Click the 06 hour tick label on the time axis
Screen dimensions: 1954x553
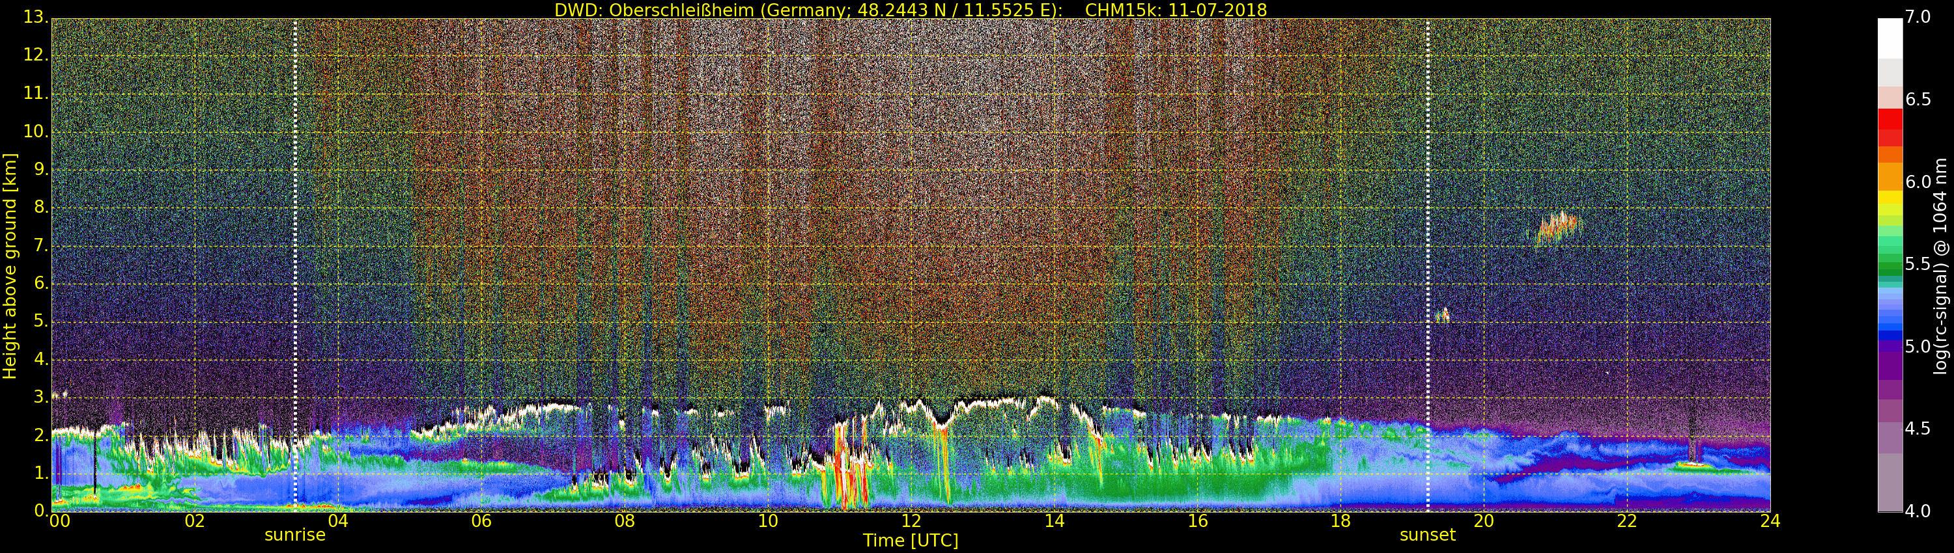[481, 521]
